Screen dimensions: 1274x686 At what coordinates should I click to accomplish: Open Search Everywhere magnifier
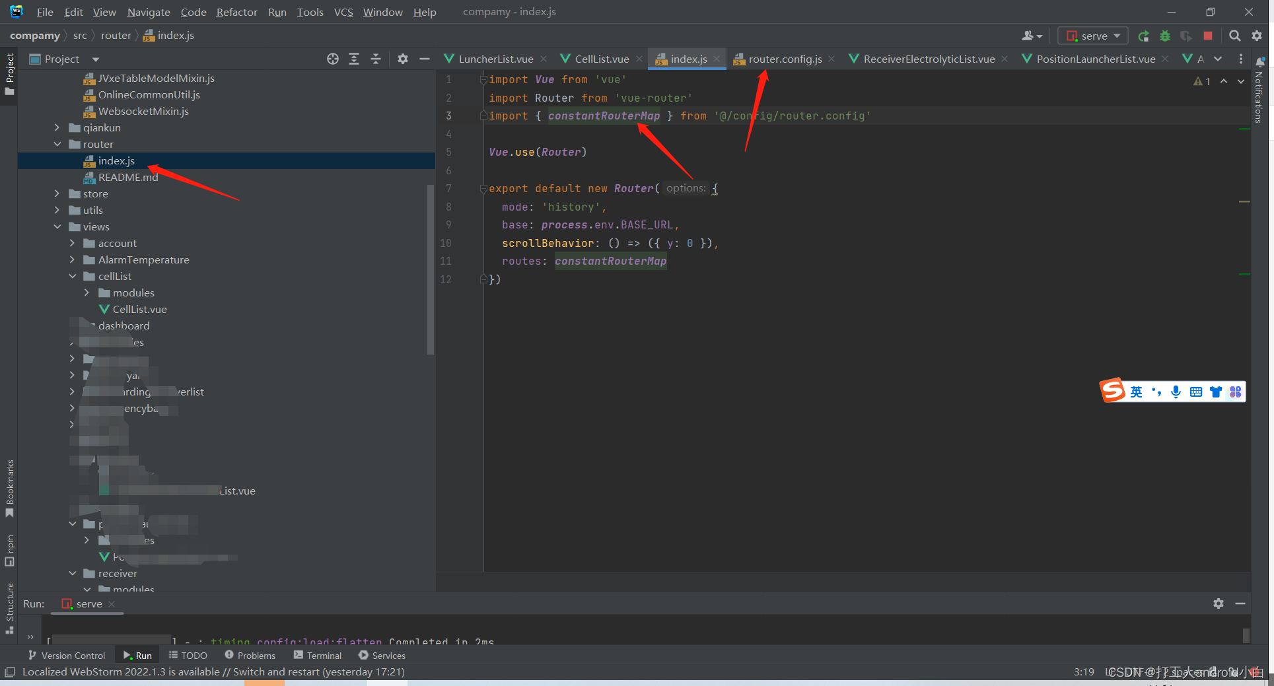tap(1234, 36)
